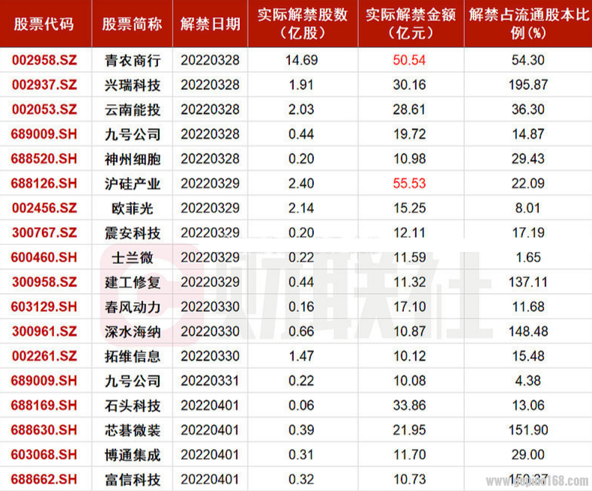This screenshot has width=592, height=491.
Task: Click stock name 云南能投
Action: point(133,110)
